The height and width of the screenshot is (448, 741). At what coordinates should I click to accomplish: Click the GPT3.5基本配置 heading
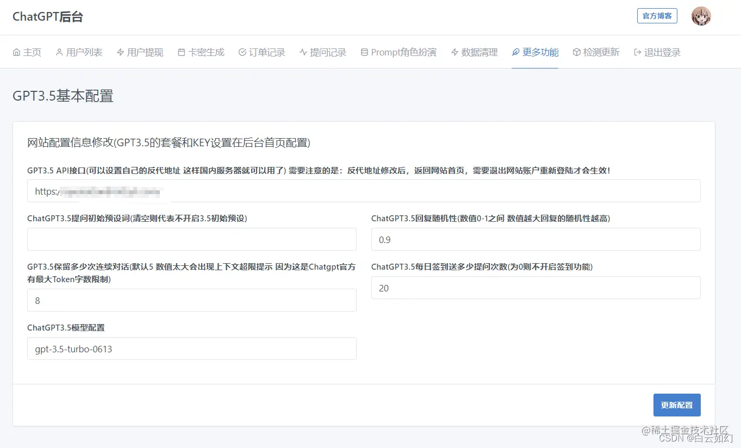click(63, 96)
